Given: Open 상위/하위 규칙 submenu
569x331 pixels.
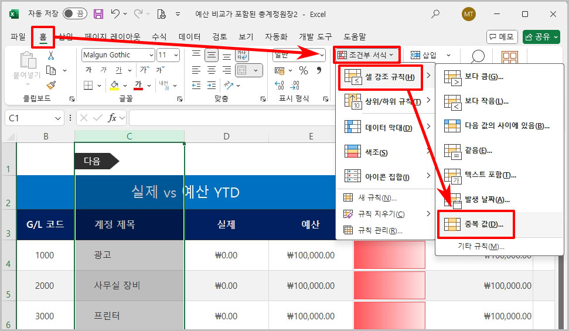Looking at the screenshot, I should [x=386, y=101].
